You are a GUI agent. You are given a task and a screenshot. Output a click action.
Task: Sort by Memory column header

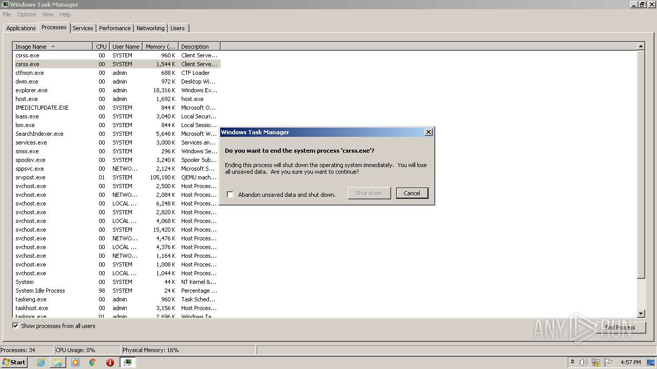tap(160, 47)
